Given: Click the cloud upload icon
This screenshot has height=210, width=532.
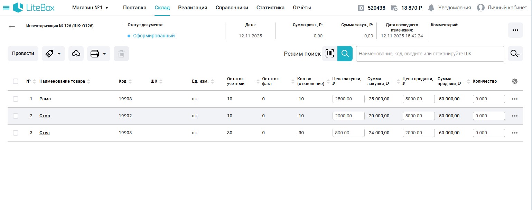Looking at the screenshot, I should point(76,54).
